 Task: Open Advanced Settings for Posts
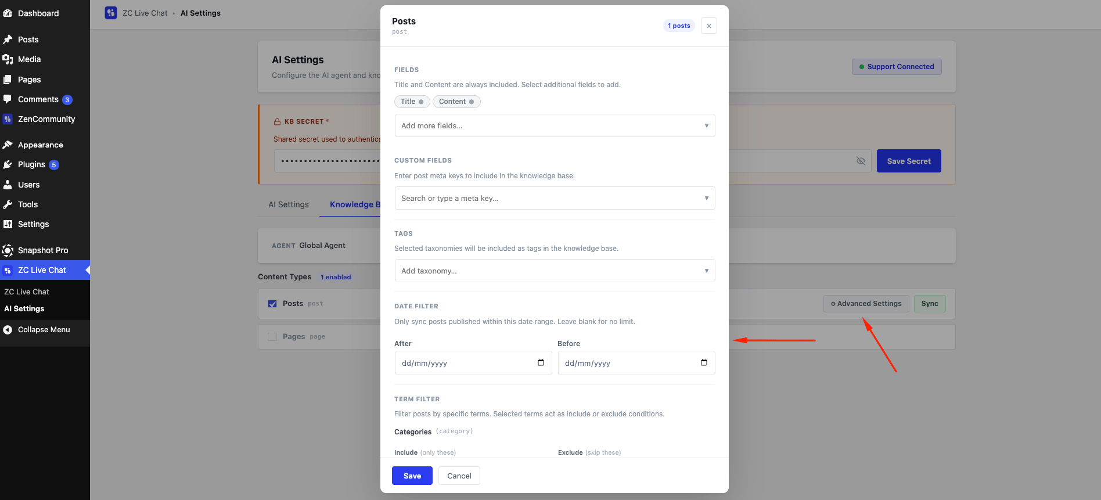point(866,304)
